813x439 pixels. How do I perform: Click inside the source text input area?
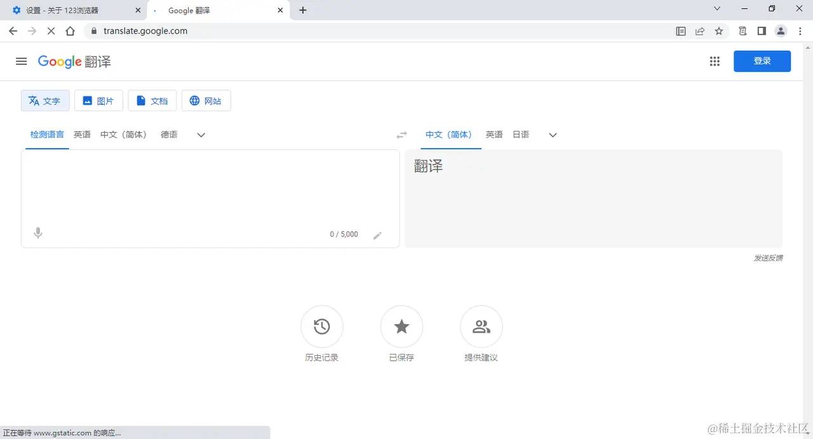click(x=210, y=191)
